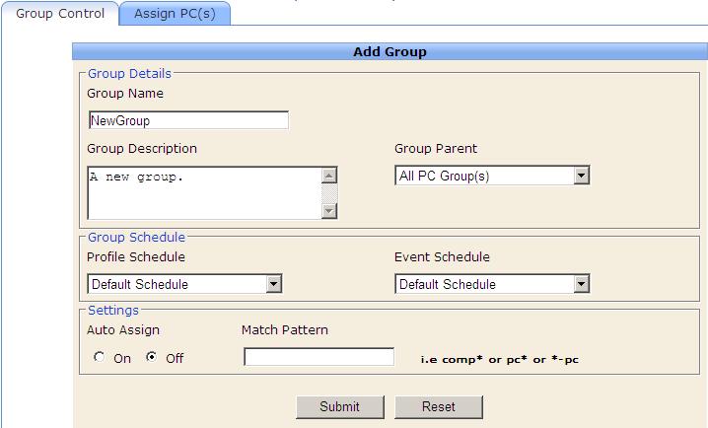708x428 pixels.
Task: Click the Group Description scrollbar track
Action: 329,193
